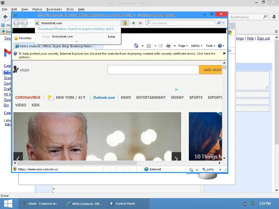
Task: Open a new blank tab in IE
Action: pos(99,47)
